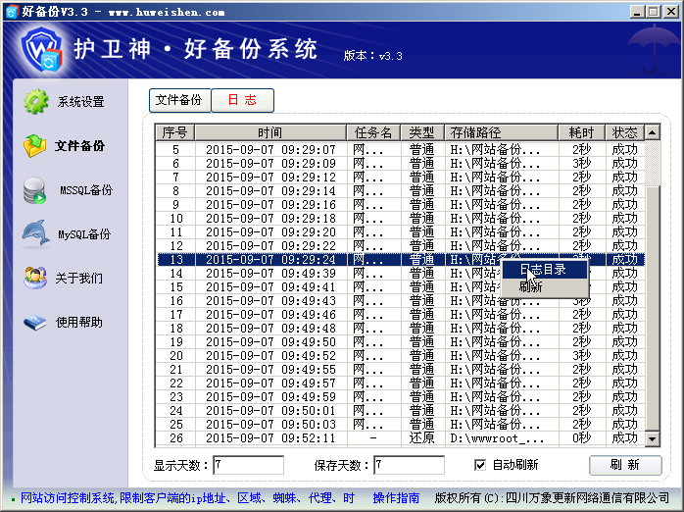Select log row with time 09:49:39
The image size is (684, 512).
(401, 274)
